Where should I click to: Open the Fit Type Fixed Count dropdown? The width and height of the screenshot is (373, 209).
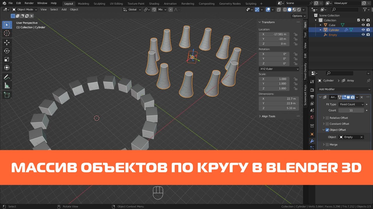(x=351, y=104)
